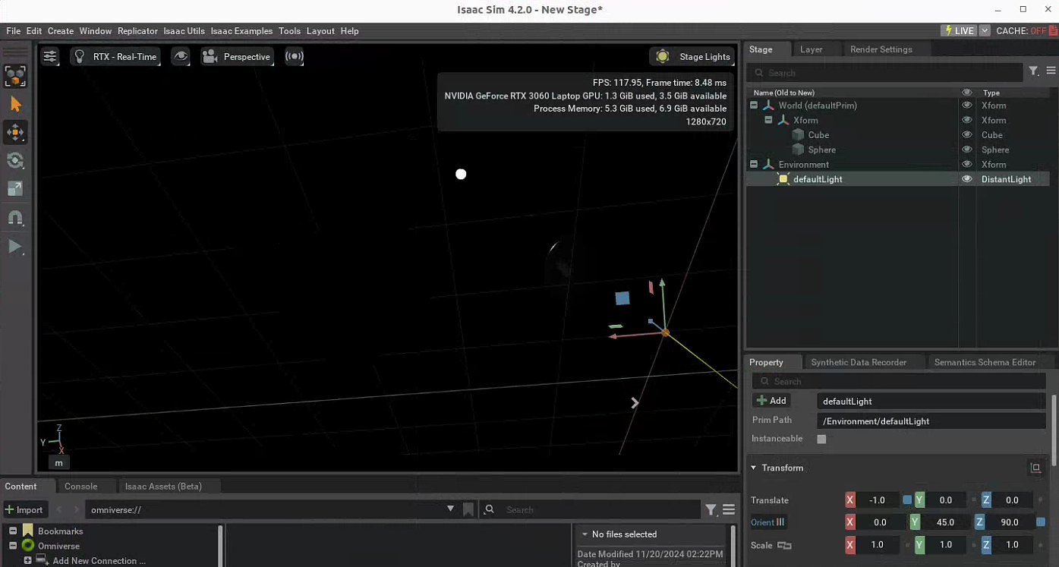Viewport: 1059px width, 567px height.
Task: Collapse the Transform property section
Action: [754, 468]
